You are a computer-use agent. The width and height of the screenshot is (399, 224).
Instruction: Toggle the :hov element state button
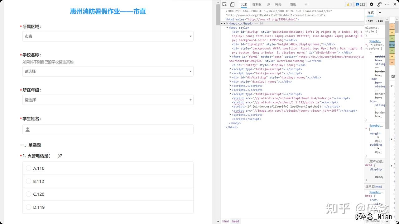click(x=369, y=21)
